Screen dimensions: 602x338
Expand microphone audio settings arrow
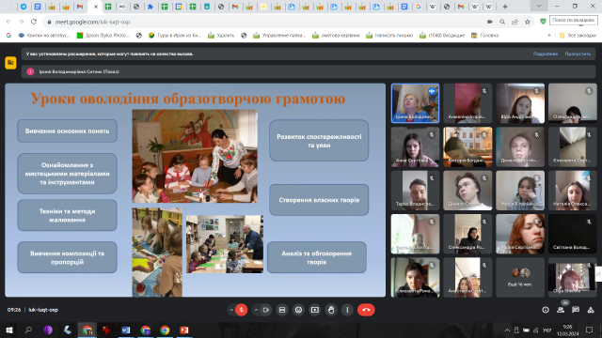point(231,310)
